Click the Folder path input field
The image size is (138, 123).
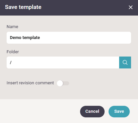(63, 62)
